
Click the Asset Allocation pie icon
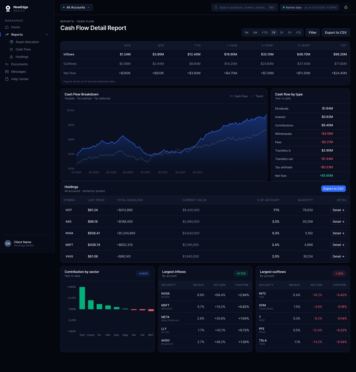tap(11, 42)
